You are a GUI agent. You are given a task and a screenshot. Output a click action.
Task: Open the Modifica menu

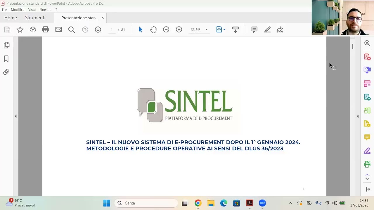18,10
